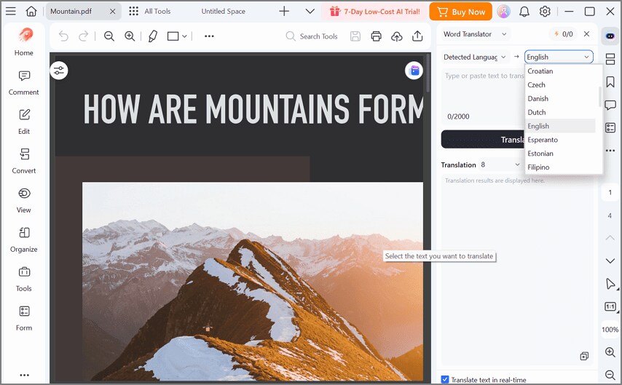
Task: Open the Convert tools
Action: coord(24,162)
